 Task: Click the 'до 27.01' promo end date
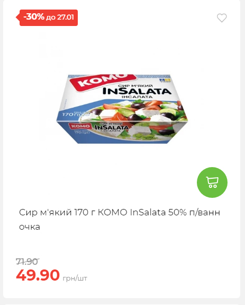(60, 18)
